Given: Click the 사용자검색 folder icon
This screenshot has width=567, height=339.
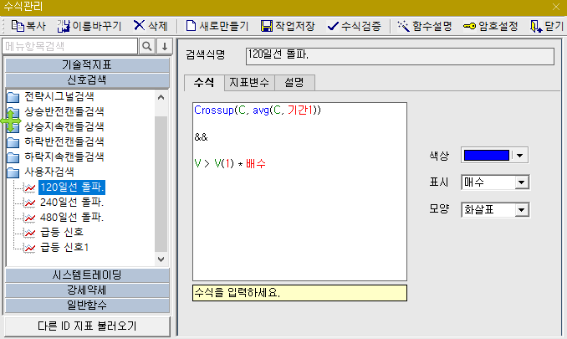Looking at the screenshot, I should (13, 172).
